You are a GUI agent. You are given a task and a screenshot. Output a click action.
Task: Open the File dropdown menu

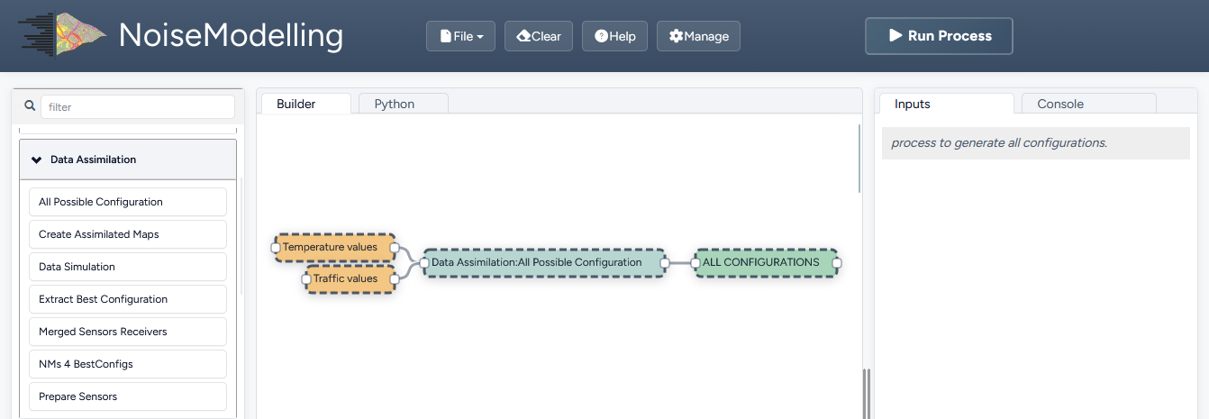[x=460, y=36]
